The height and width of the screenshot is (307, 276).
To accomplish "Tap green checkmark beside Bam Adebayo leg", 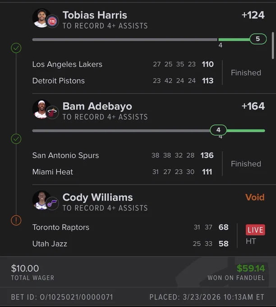I will tap(16, 139).
